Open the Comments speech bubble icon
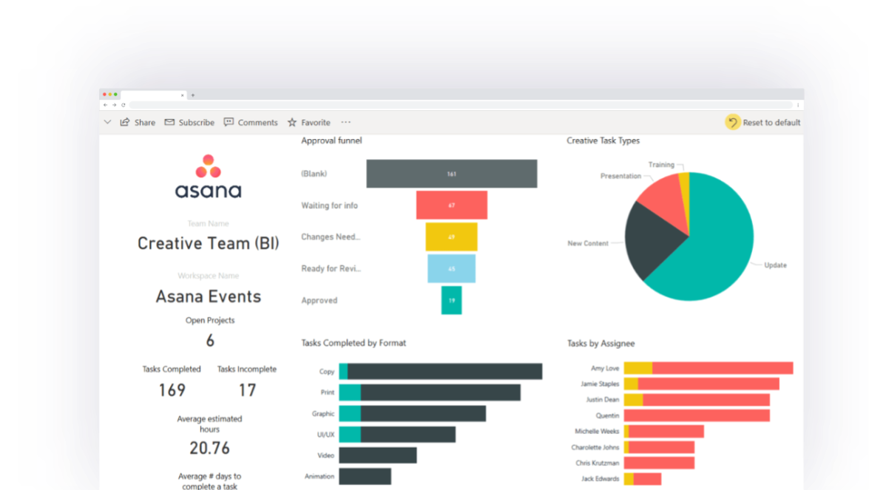869x490 pixels. [x=229, y=122]
